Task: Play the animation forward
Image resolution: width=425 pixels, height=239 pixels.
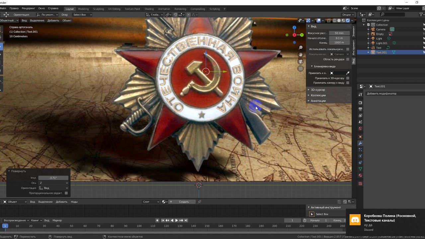Action: (177, 220)
